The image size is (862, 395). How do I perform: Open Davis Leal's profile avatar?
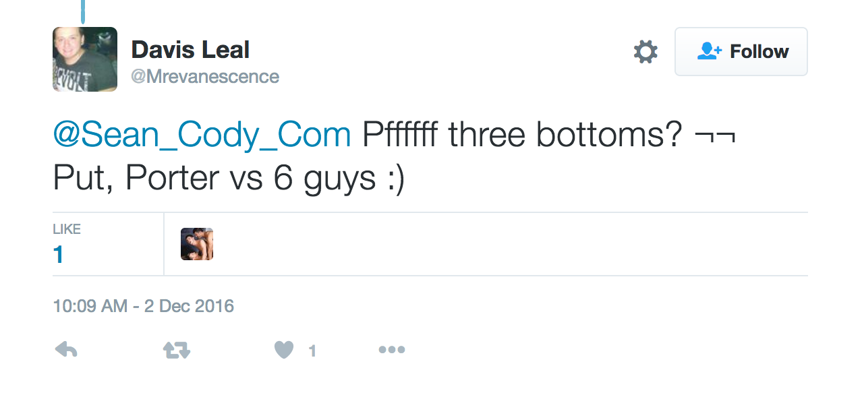pyautogui.click(x=85, y=59)
